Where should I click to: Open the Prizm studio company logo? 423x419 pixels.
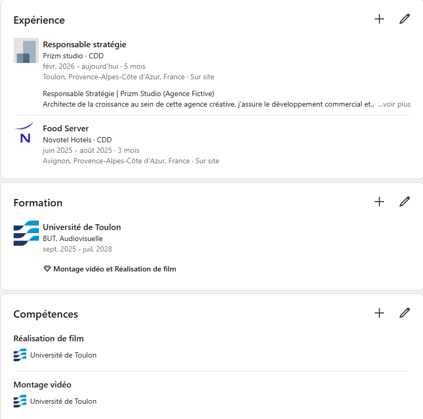pyautogui.click(x=26, y=50)
